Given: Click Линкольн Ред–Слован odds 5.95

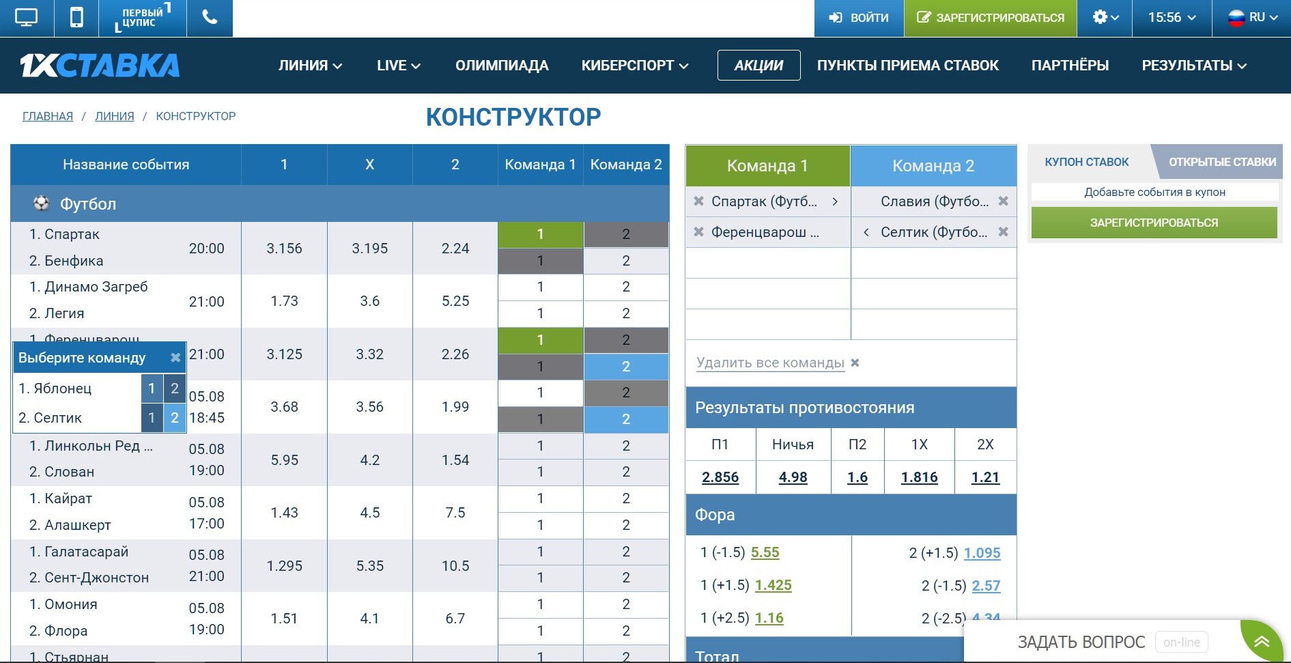Looking at the screenshot, I should [284, 460].
